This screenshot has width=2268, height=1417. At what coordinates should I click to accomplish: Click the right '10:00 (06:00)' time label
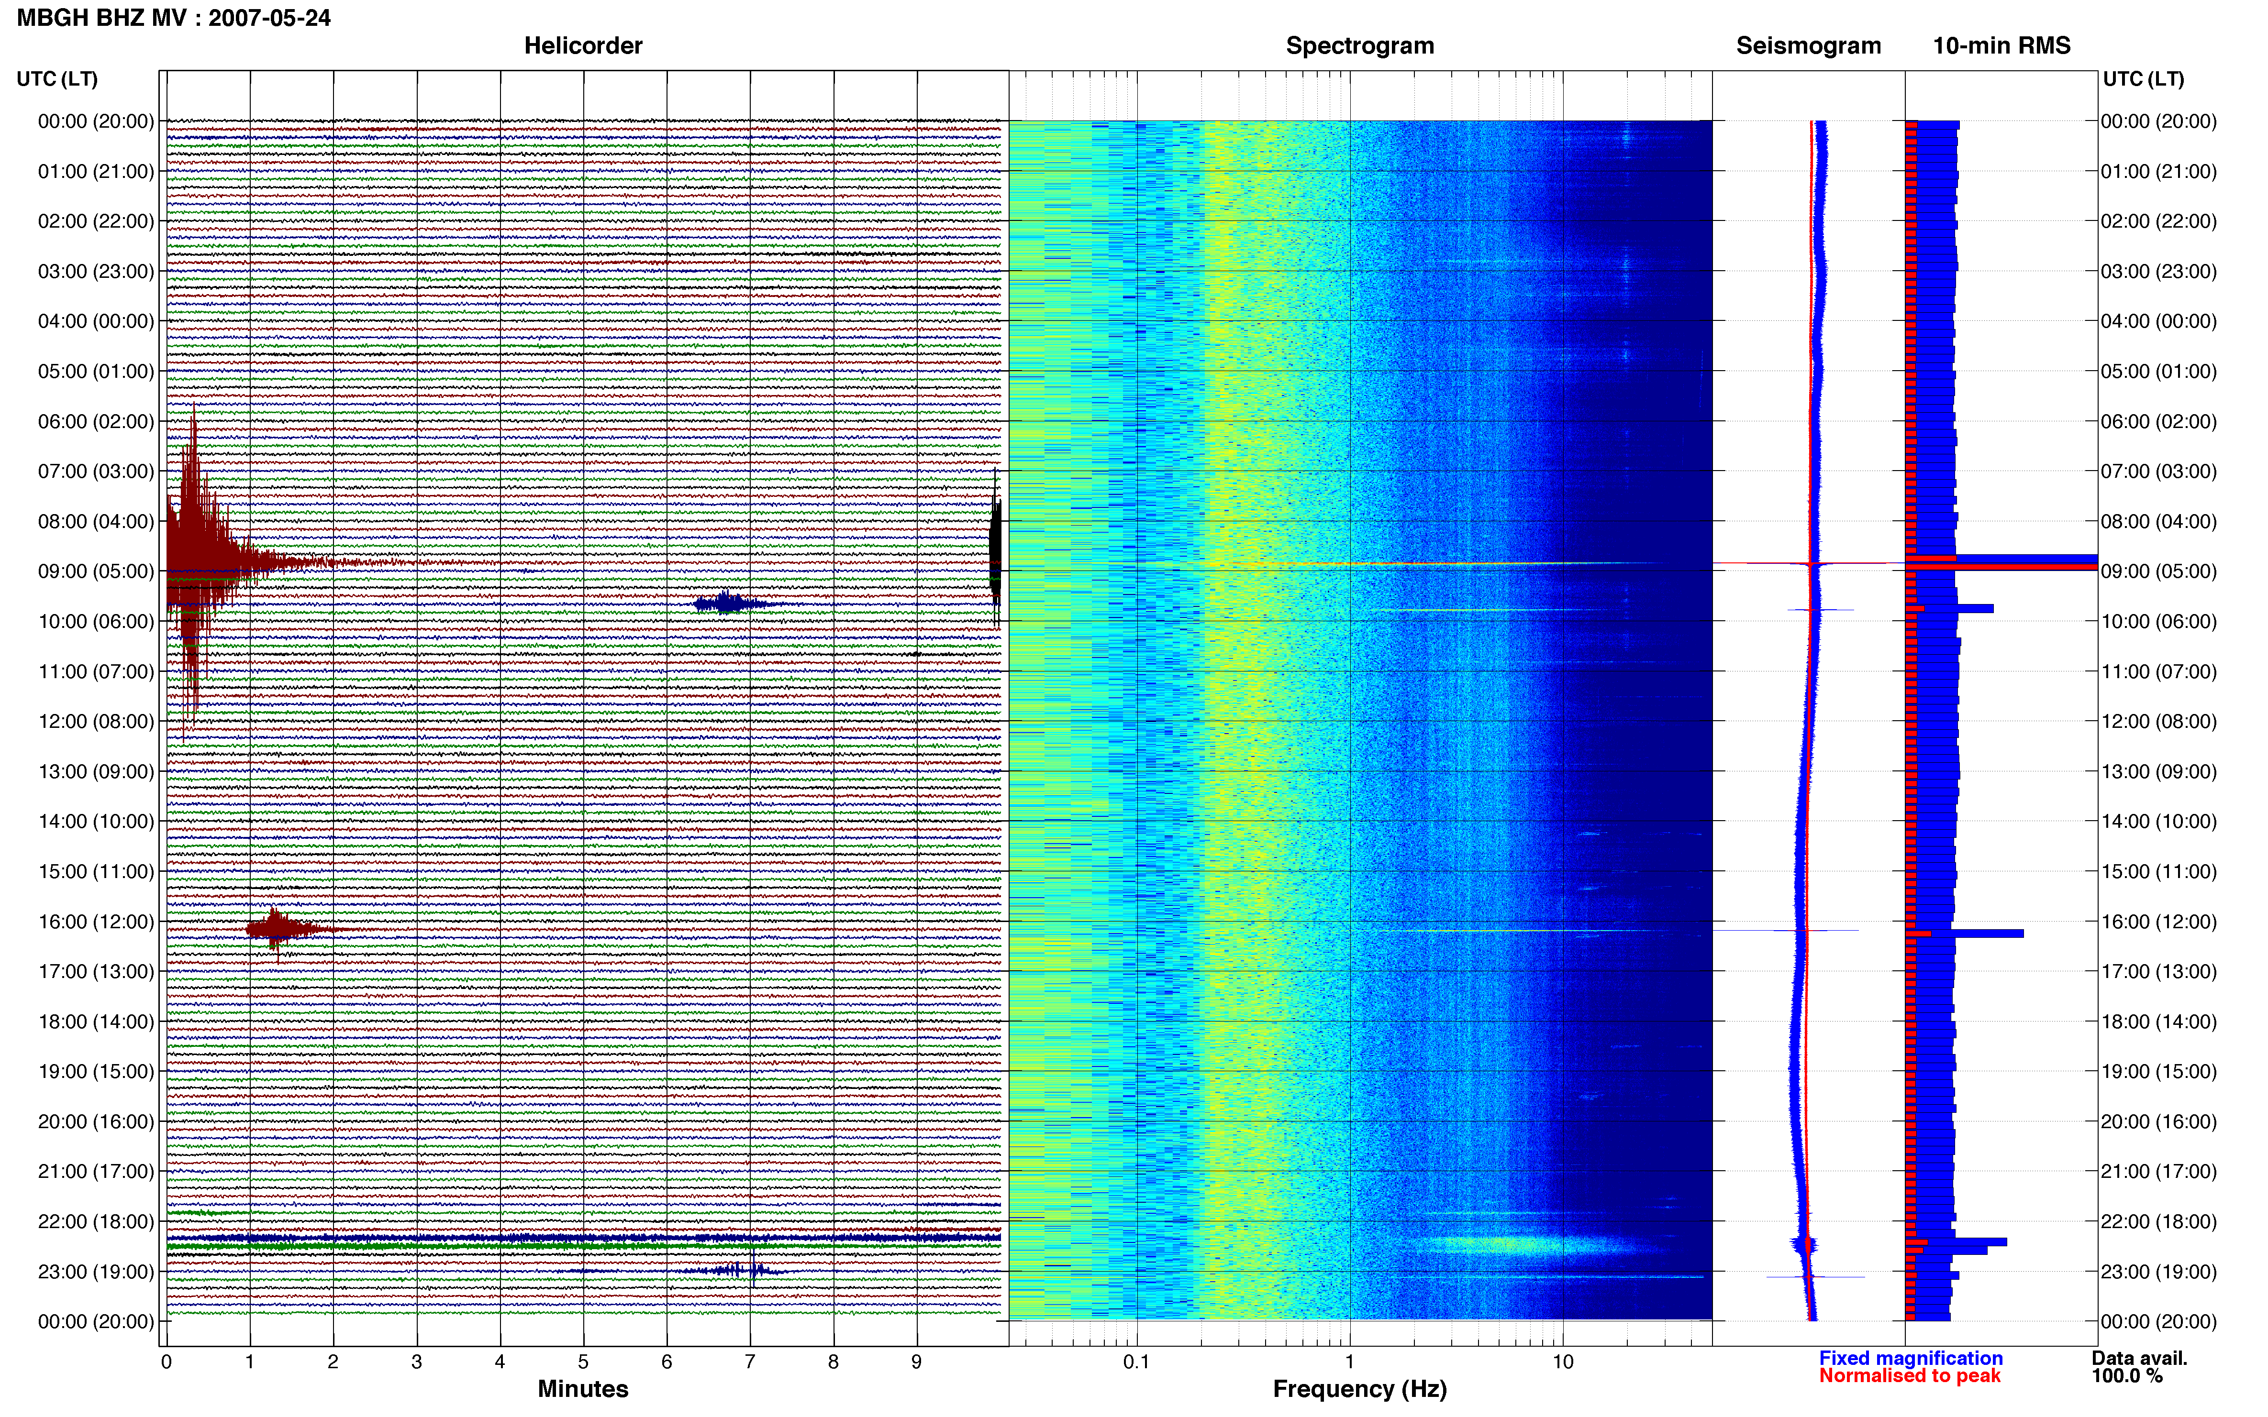(x=2158, y=621)
